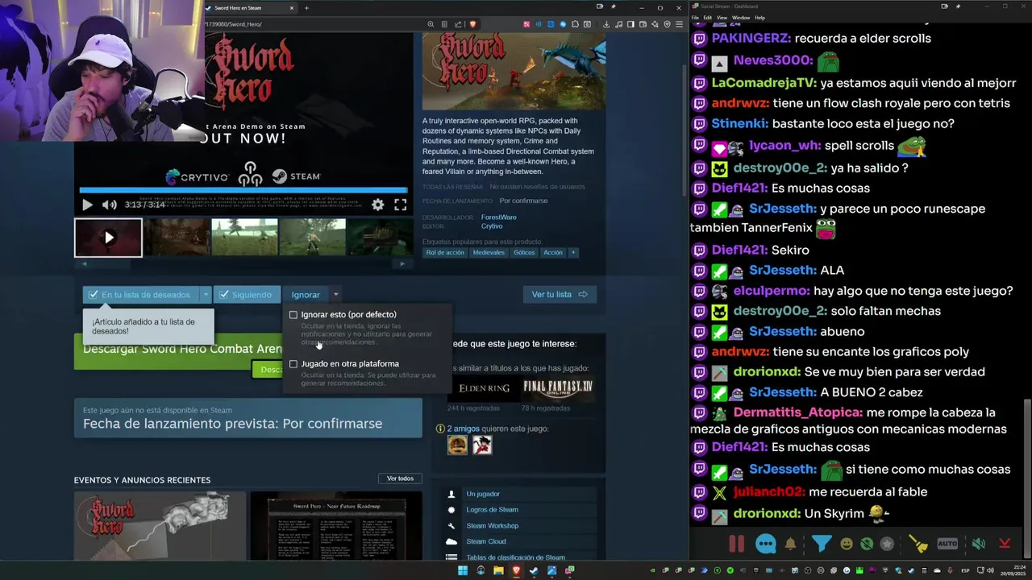Open the blue funnel filter icon

pos(821,544)
